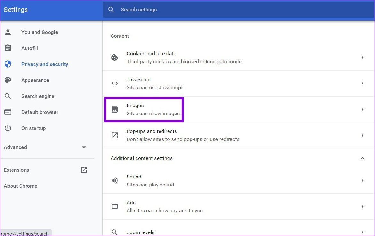Open Zoom levels settings
The height and width of the screenshot is (236, 375).
[238, 228]
